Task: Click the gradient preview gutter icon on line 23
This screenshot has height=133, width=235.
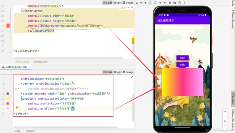Action: (8, 26)
